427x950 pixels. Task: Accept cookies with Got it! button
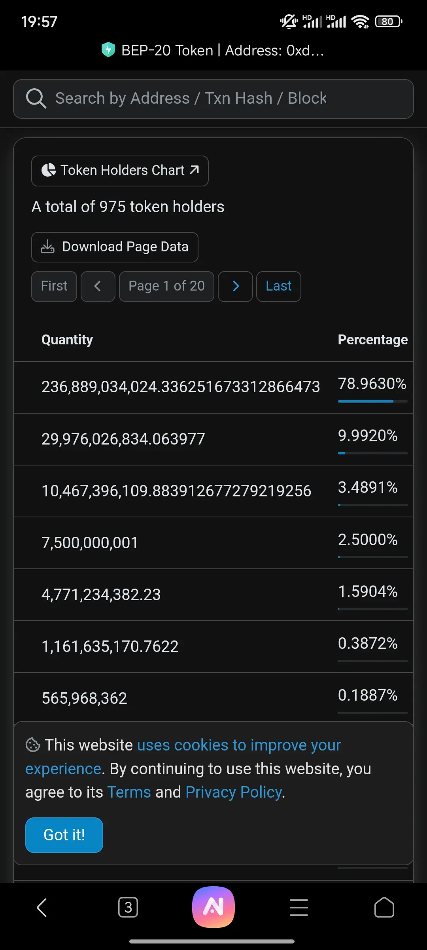(x=64, y=835)
